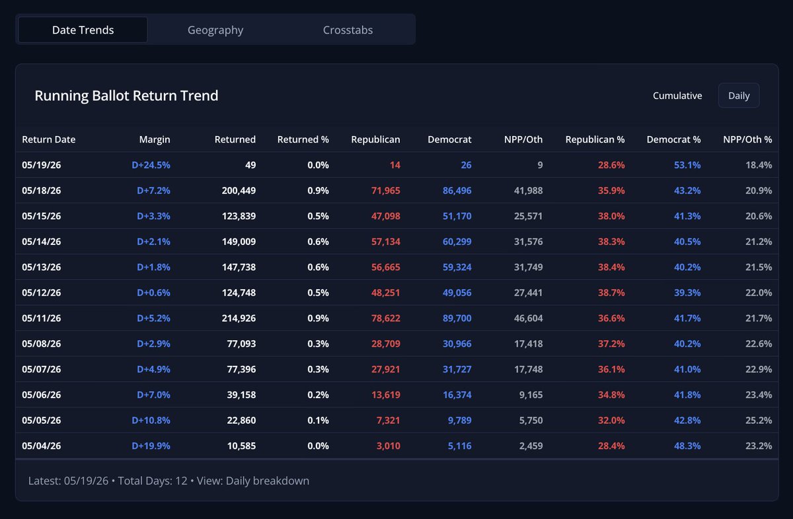The width and height of the screenshot is (793, 519).
Task: Select the 05/14/26 return date row
Action: pyautogui.click(x=397, y=242)
